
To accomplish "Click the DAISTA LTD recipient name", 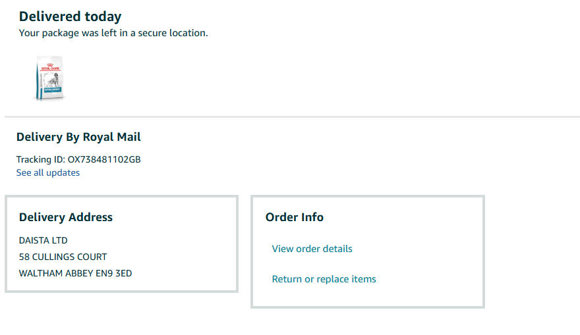I will pos(43,240).
